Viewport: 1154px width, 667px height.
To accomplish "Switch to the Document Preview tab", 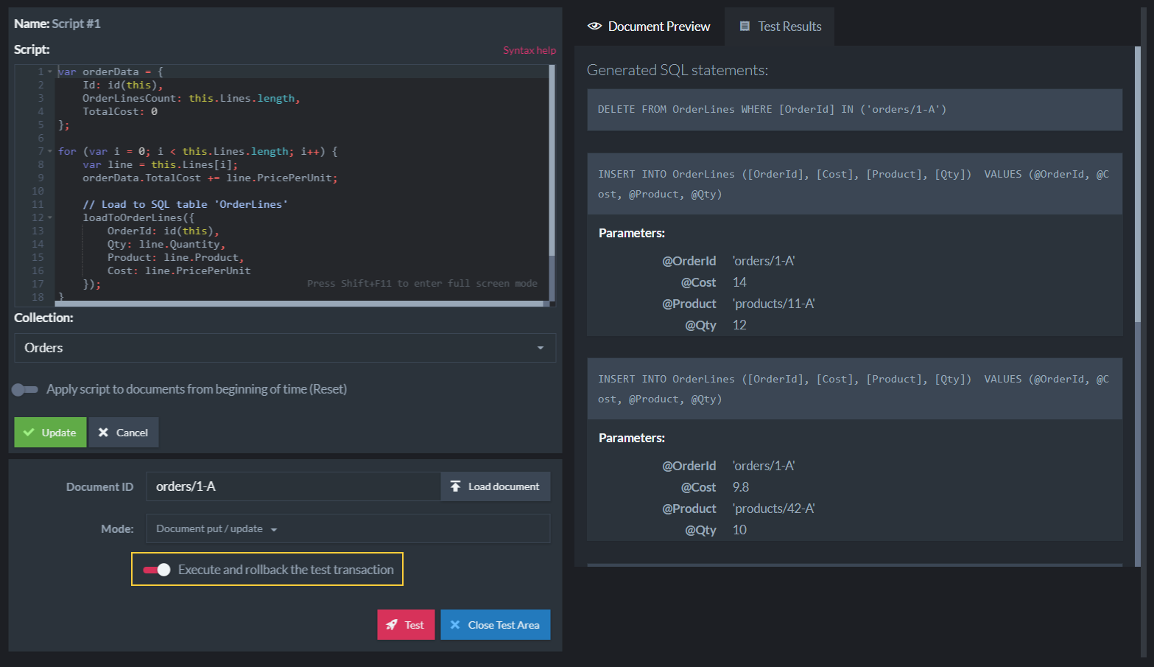I will (649, 27).
